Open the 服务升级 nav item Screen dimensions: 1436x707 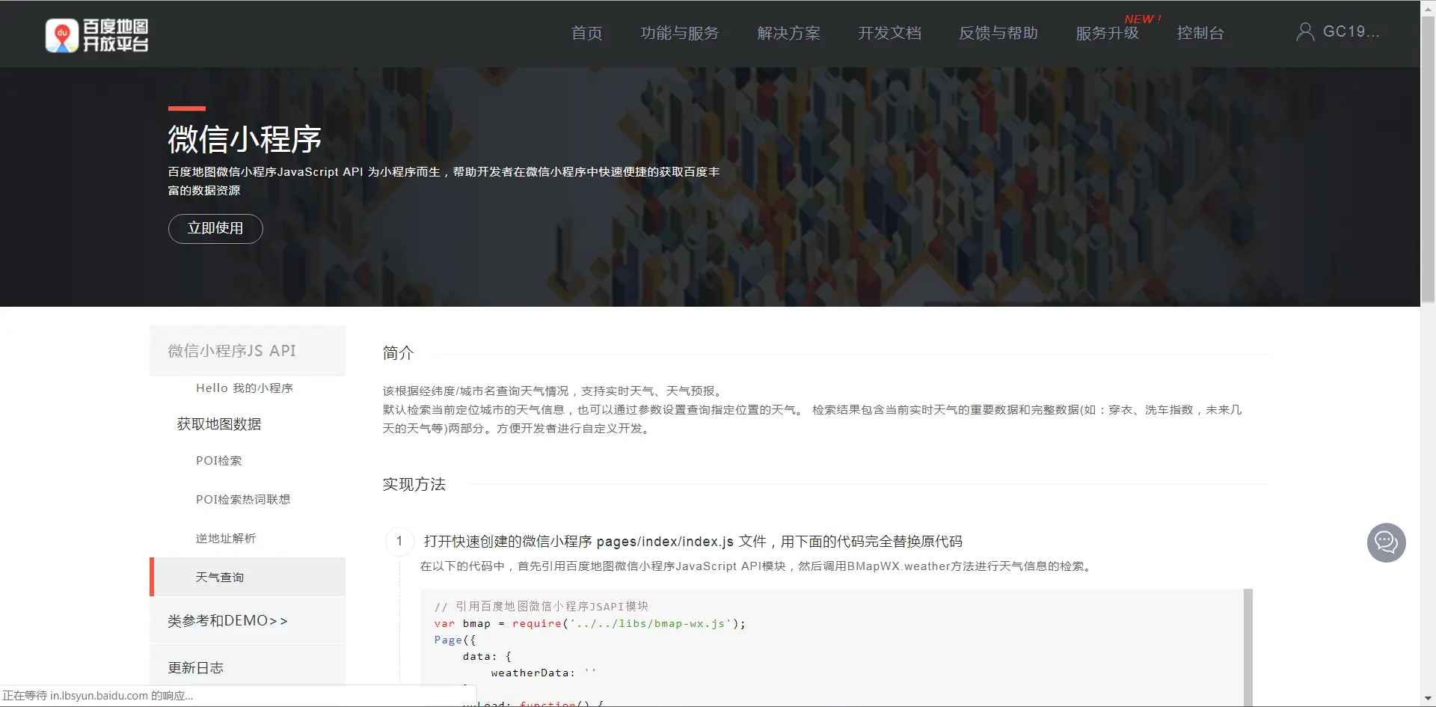[x=1107, y=33]
